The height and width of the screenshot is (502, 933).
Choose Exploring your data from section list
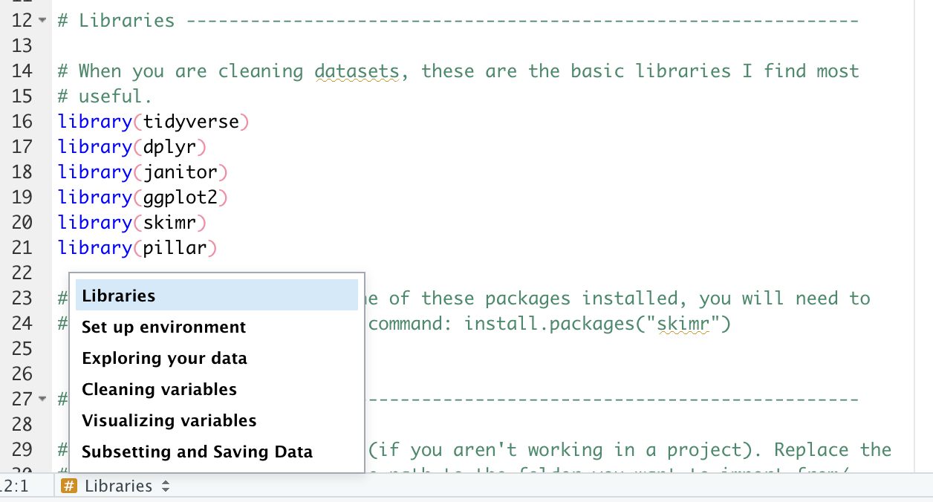[x=164, y=359]
